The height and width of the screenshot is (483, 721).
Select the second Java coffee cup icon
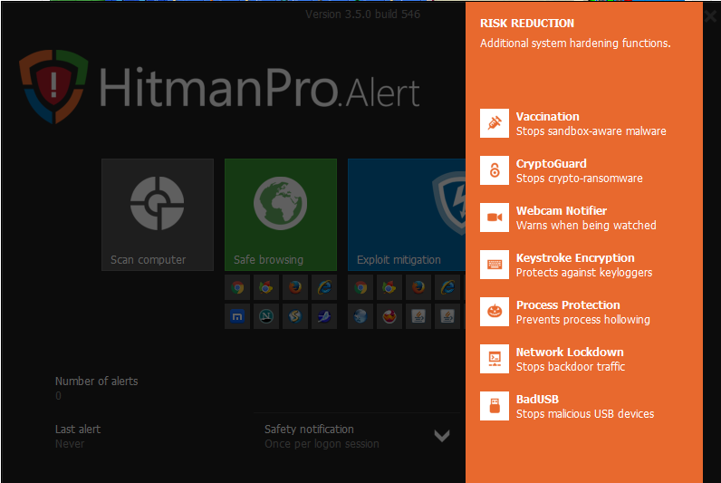pyautogui.click(x=447, y=316)
